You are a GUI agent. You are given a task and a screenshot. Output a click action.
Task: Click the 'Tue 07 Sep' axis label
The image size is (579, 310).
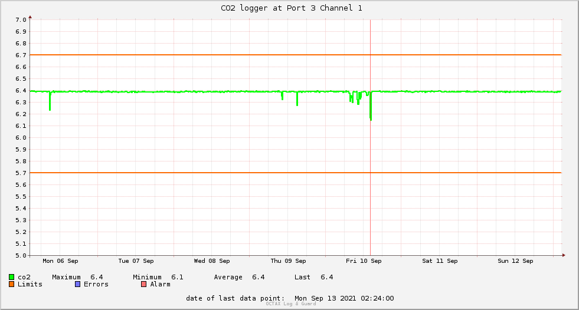[x=136, y=261]
